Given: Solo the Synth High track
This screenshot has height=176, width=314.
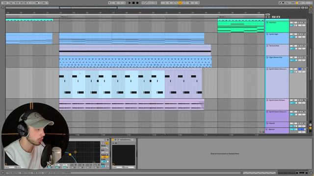Looking at the screenshot, I should coord(300,34).
